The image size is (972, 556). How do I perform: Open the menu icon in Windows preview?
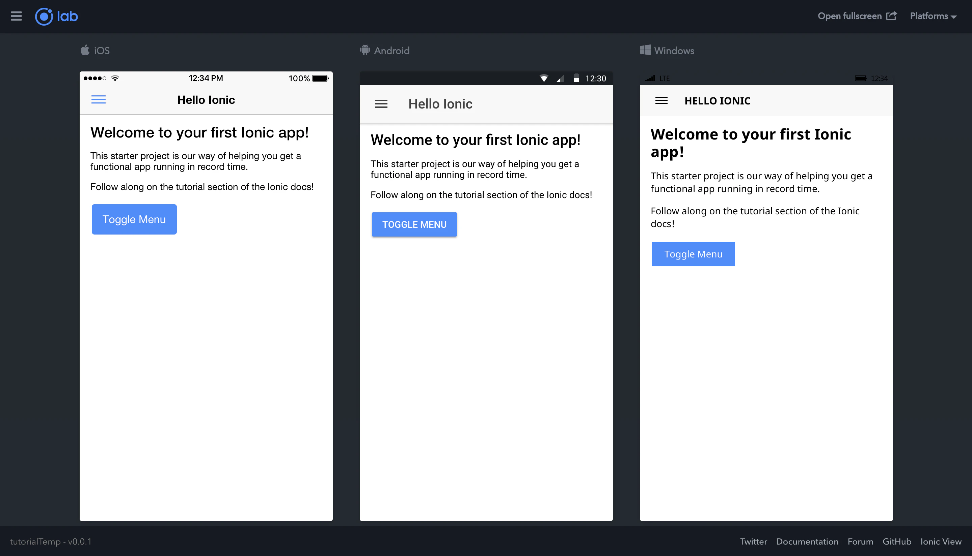661,100
